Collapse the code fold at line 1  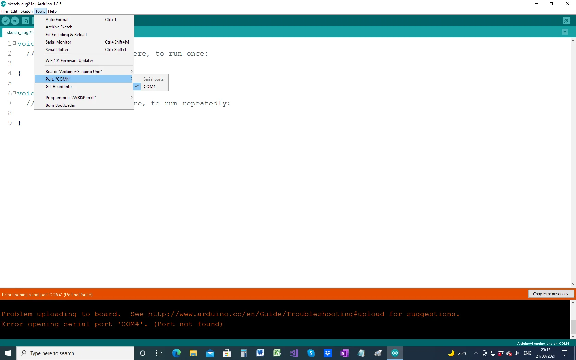[x=14, y=43]
